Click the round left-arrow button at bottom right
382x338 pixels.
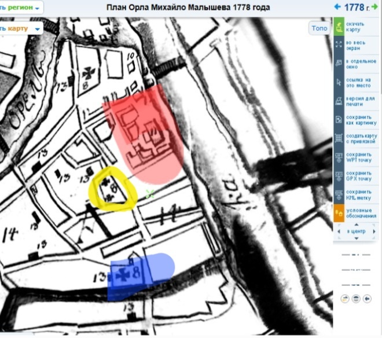pyautogui.click(x=367, y=299)
